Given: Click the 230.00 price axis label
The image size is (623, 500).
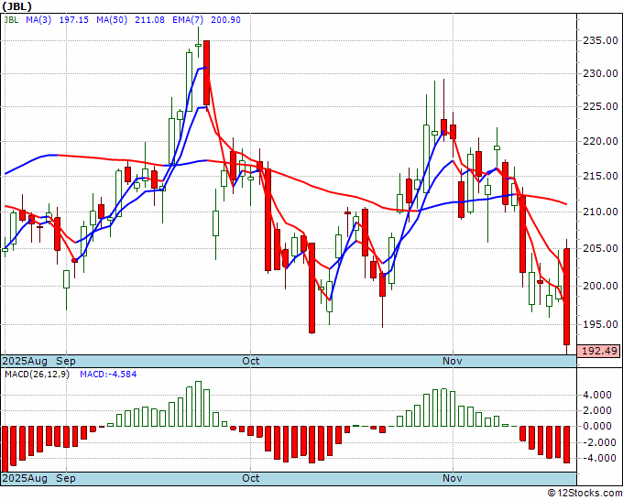Looking at the screenshot, I should [x=600, y=73].
